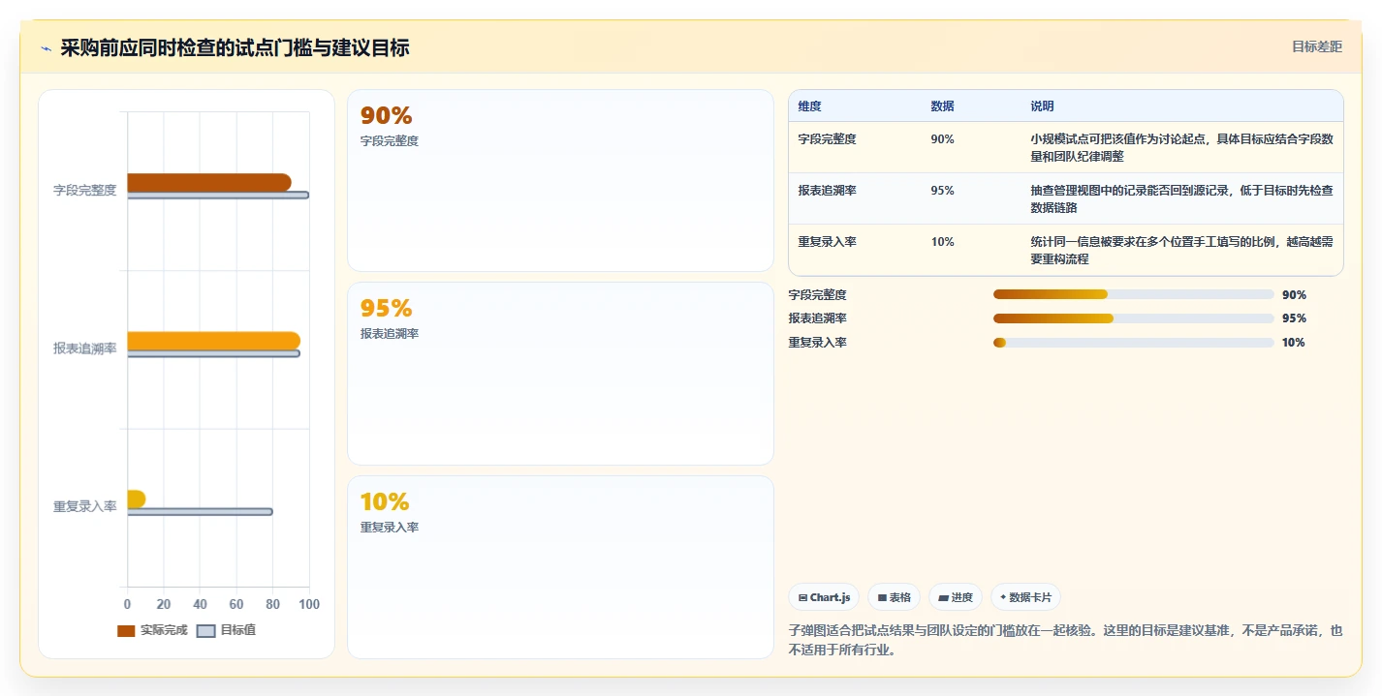Click the 维度 column header in the table
This screenshot has height=696, width=1382.
[809, 106]
